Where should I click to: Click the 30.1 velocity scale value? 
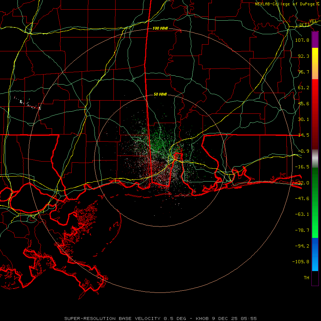[x=304, y=119]
